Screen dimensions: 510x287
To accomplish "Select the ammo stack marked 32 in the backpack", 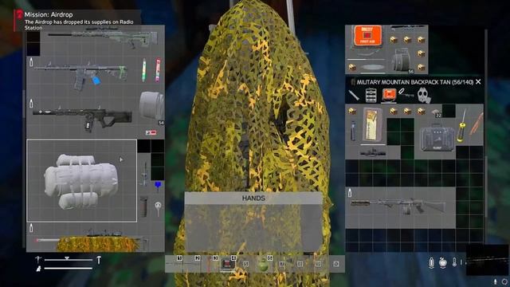I will [x=436, y=112].
